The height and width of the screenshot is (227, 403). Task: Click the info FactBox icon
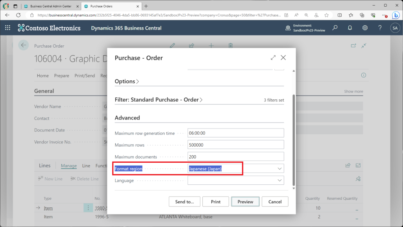(x=363, y=75)
